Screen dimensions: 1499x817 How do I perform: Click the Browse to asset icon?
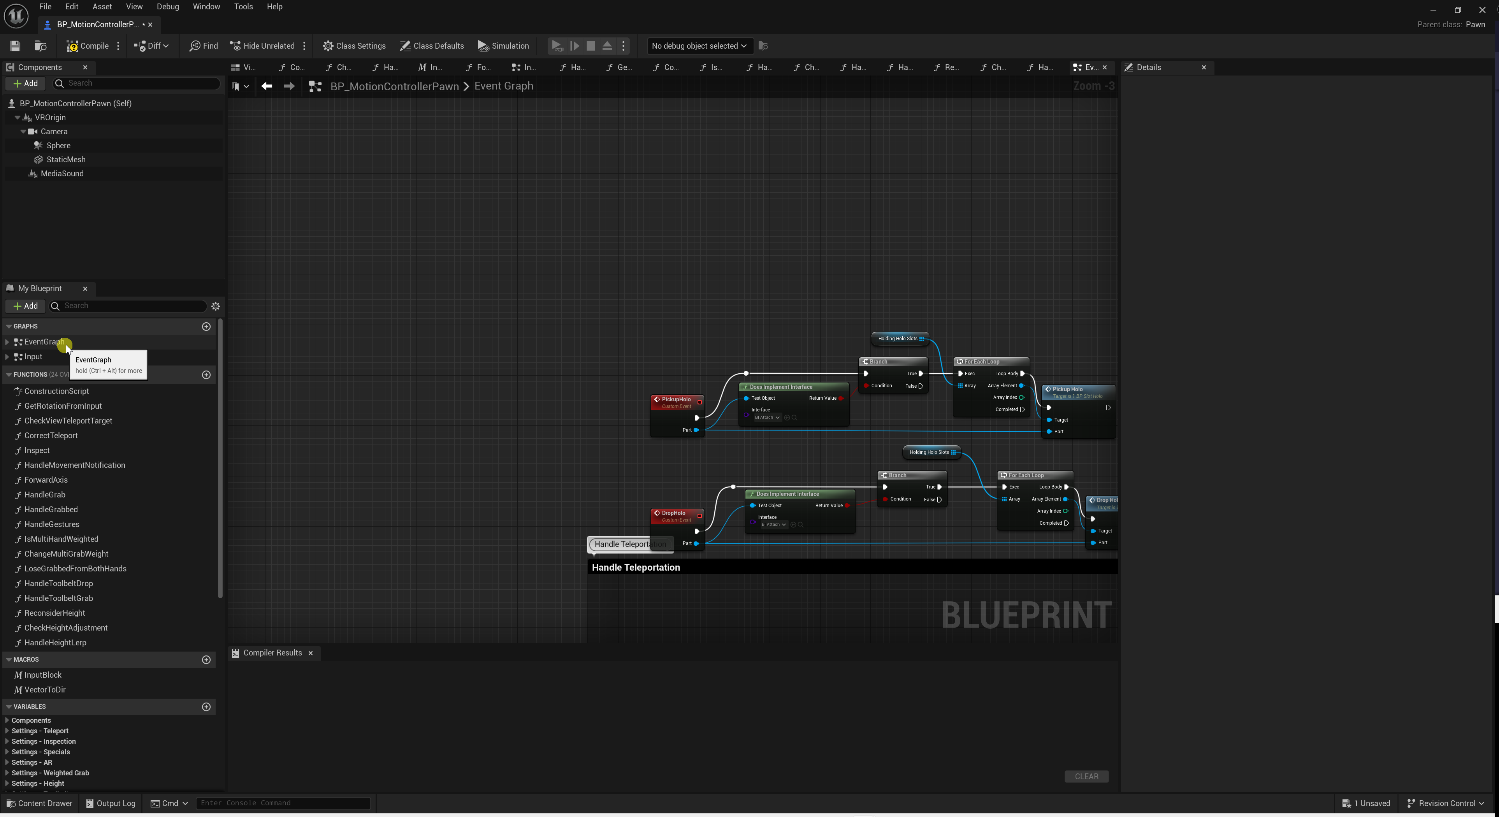pos(40,46)
